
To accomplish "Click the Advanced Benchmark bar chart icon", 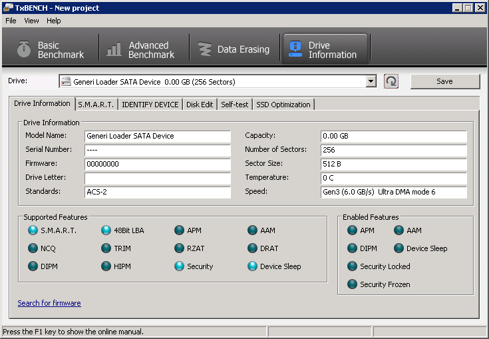I will (114, 49).
